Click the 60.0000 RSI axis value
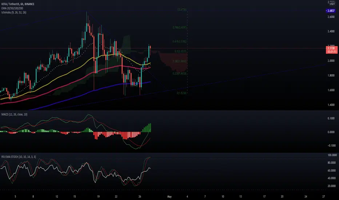The image size is (339, 200). [332, 171]
